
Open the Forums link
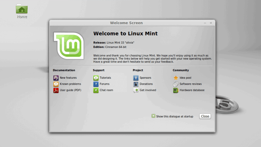pyautogui.click(x=104, y=84)
